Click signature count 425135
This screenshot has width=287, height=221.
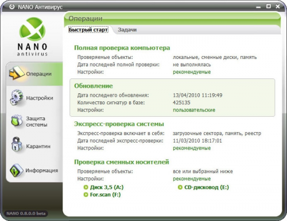pyautogui.click(x=181, y=102)
